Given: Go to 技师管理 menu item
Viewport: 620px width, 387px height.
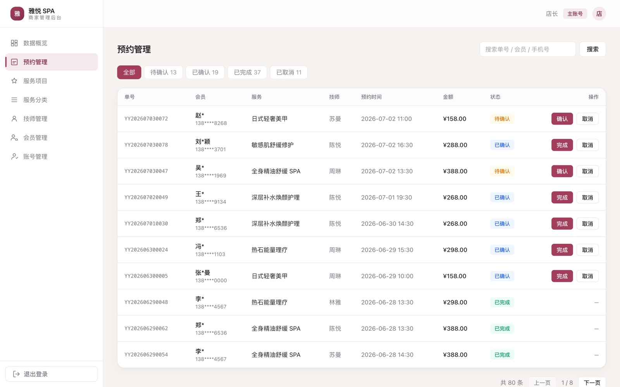Looking at the screenshot, I should 52,119.
